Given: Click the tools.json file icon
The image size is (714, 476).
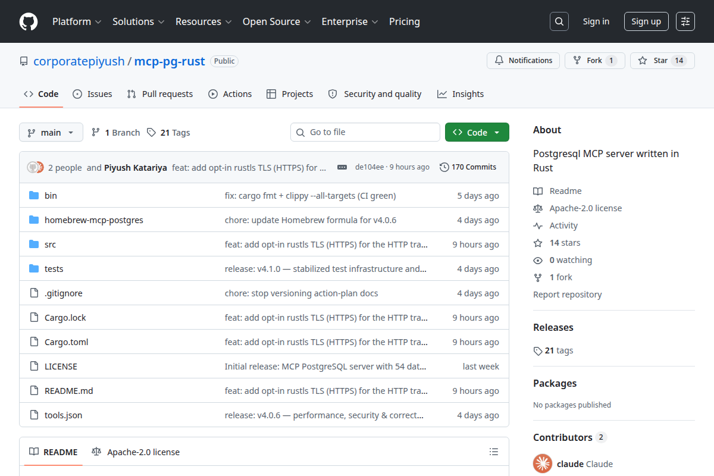Looking at the screenshot, I should click(34, 415).
